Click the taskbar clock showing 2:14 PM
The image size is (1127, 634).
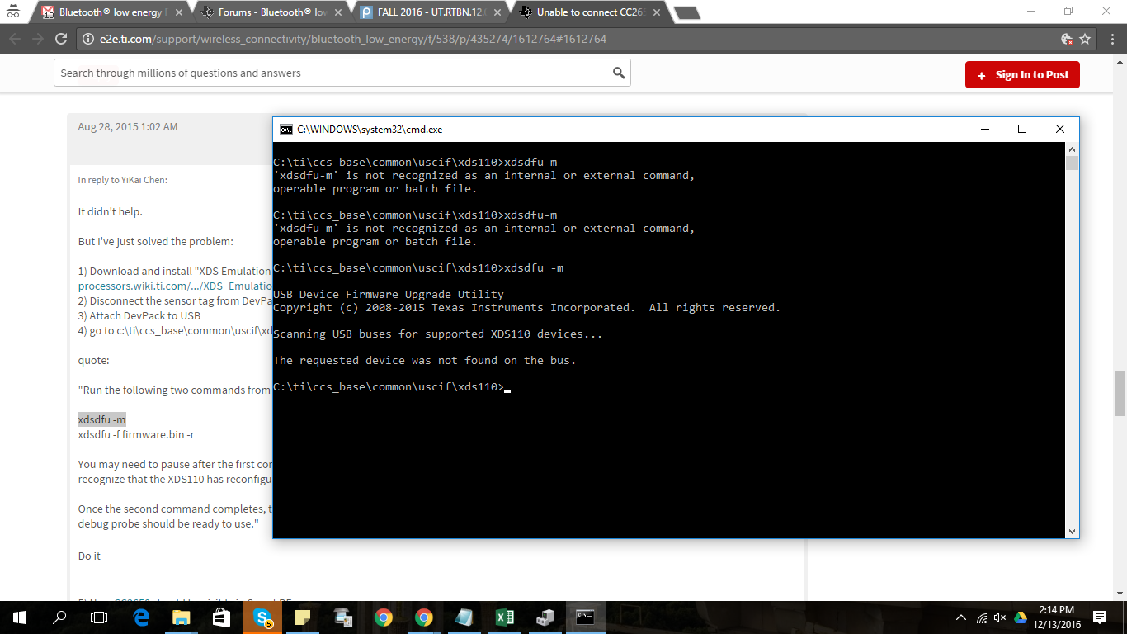(x=1057, y=617)
